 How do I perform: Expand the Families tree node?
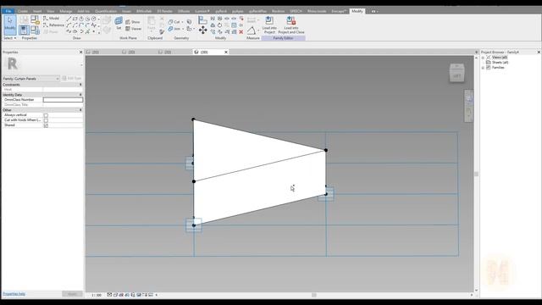[483, 68]
